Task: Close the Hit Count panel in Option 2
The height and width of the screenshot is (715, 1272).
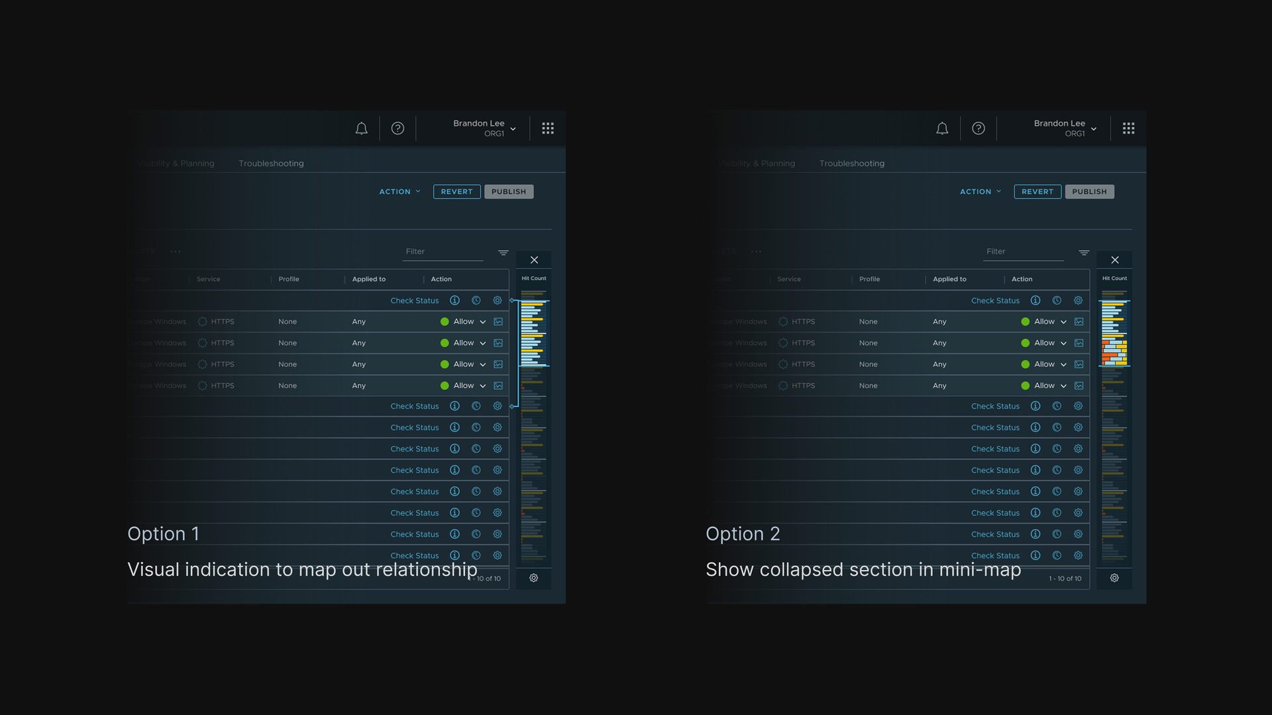Action: pos(1115,260)
